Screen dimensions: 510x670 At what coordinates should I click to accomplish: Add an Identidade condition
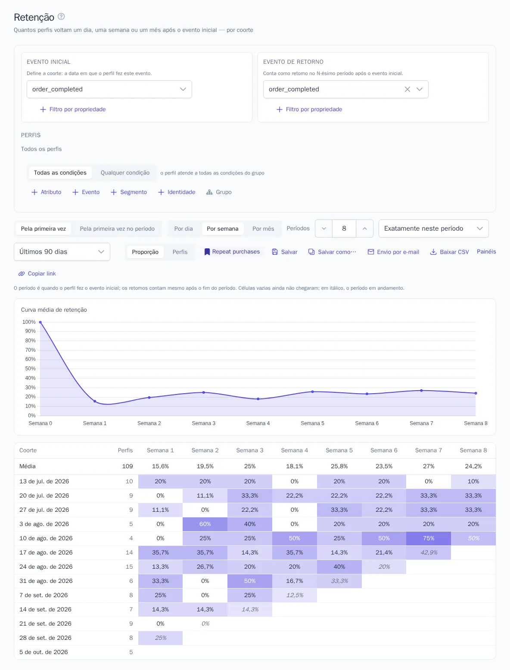point(177,192)
